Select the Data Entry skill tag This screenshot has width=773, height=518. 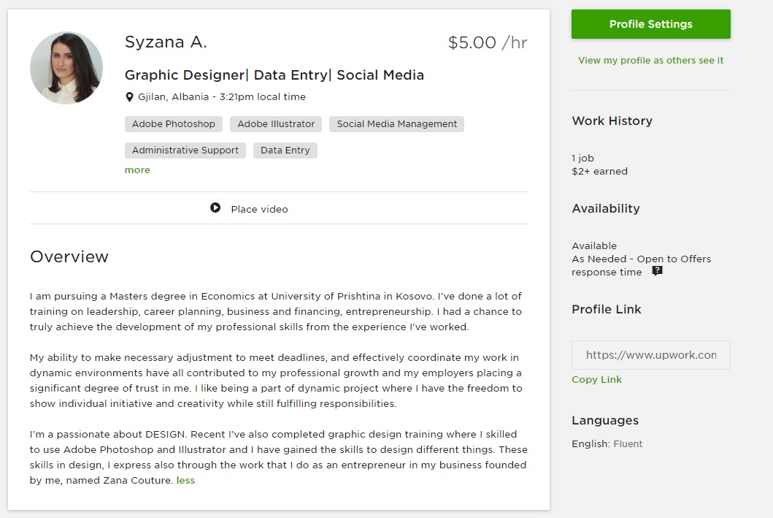click(x=285, y=150)
